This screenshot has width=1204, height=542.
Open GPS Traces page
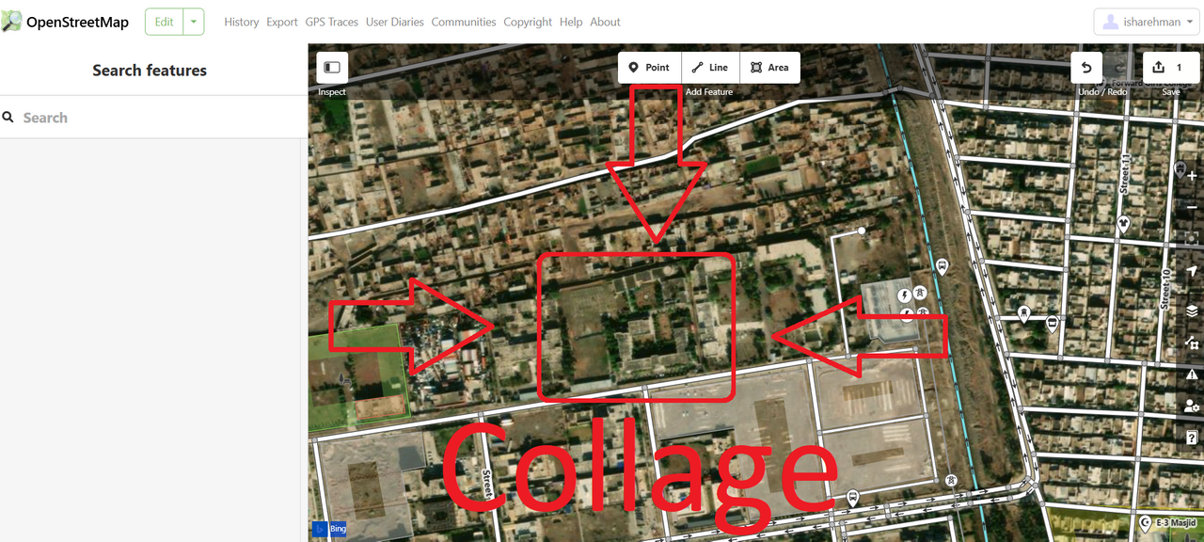(331, 22)
